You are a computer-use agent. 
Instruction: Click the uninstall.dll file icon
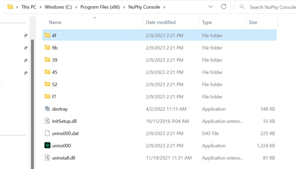click(47, 158)
